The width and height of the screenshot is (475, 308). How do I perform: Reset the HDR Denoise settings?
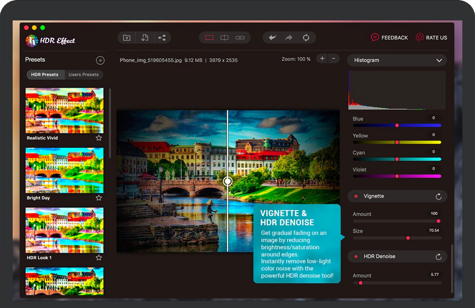[x=438, y=257]
